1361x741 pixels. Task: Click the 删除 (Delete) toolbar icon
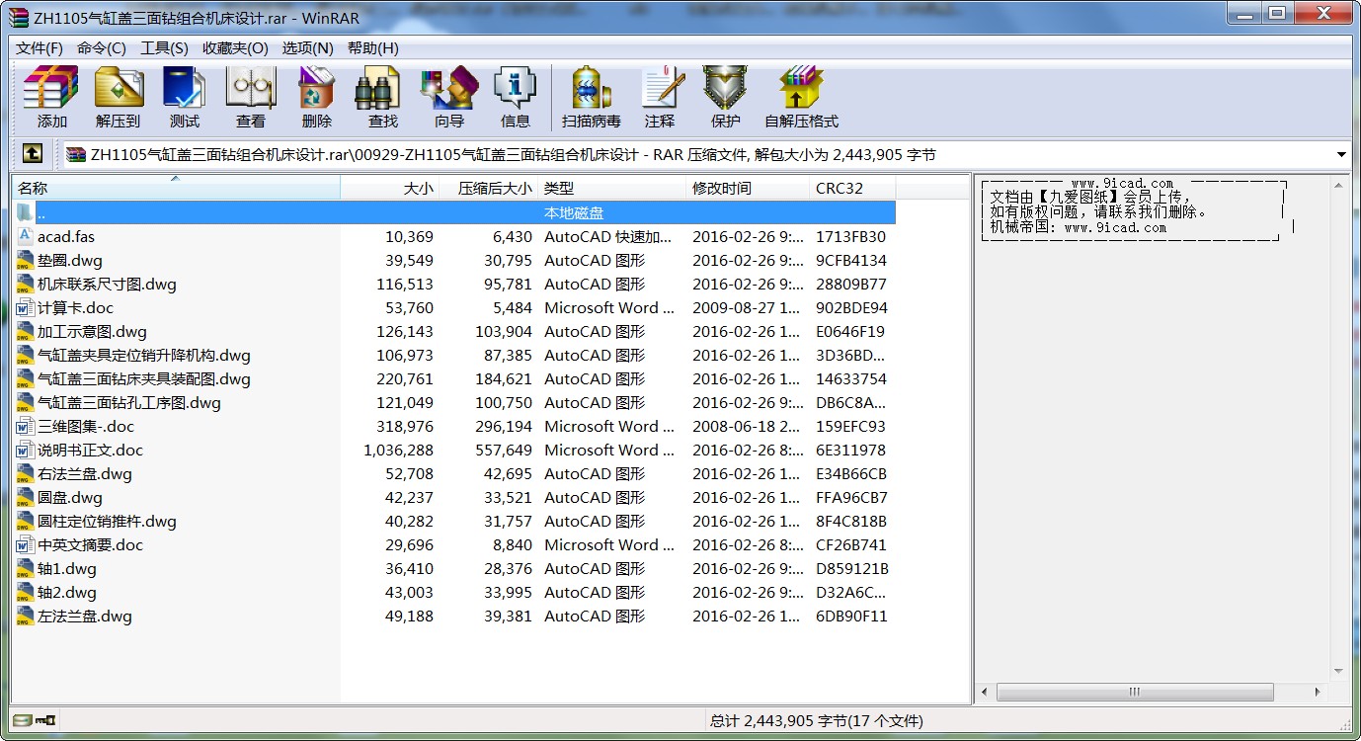point(316,97)
